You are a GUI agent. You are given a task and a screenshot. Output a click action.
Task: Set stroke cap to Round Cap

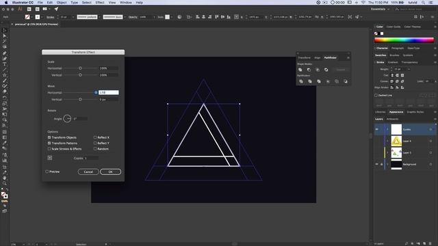click(397, 75)
